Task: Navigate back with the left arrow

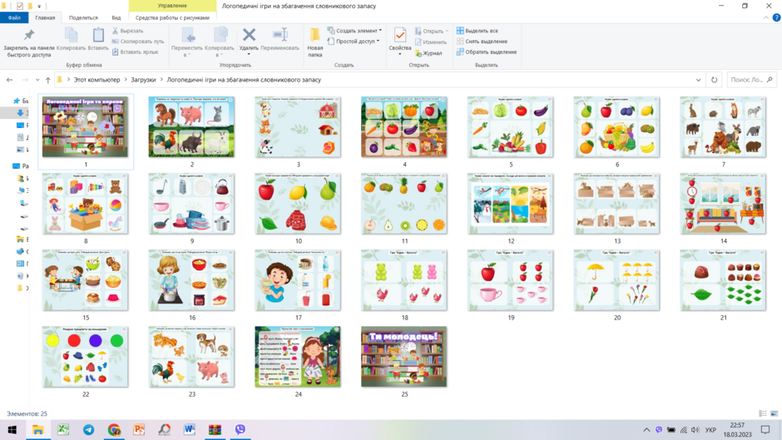Action: click(x=9, y=80)
